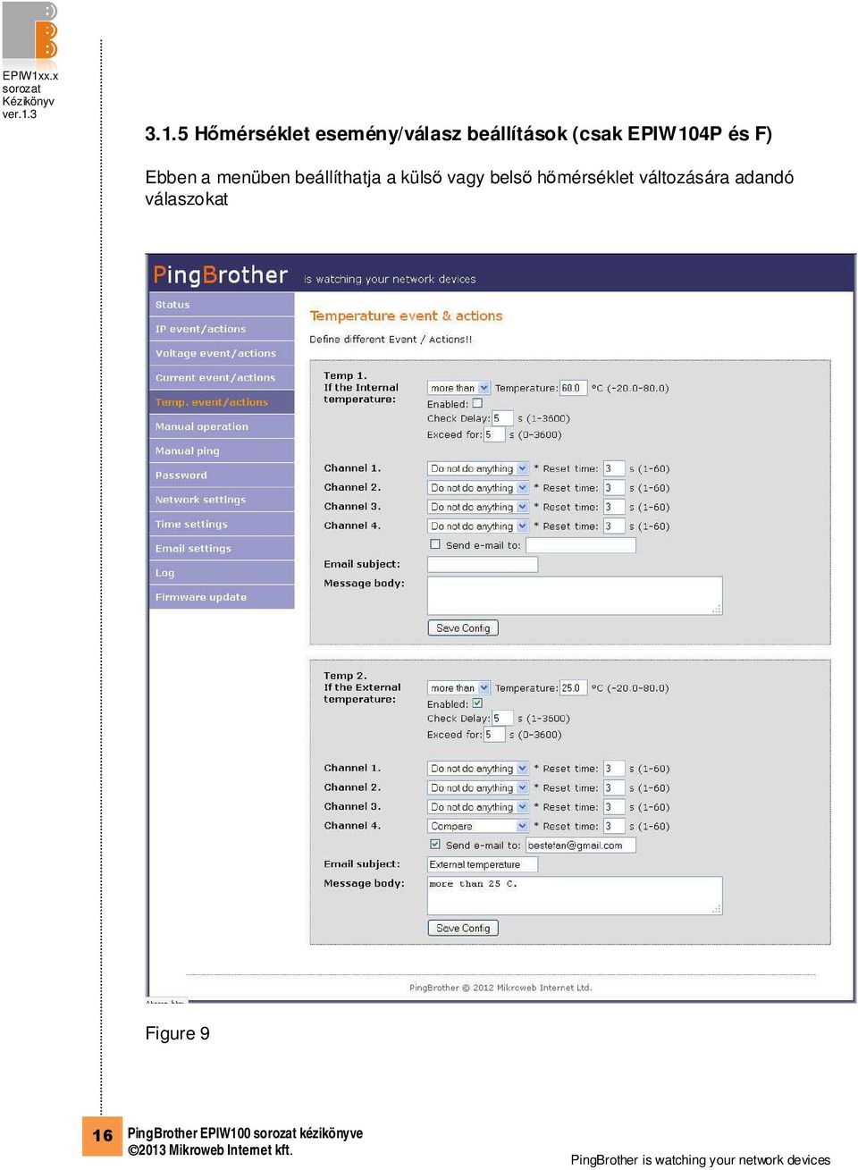Go to Password settings
858x1170 pixels.
tap(222, 476)
